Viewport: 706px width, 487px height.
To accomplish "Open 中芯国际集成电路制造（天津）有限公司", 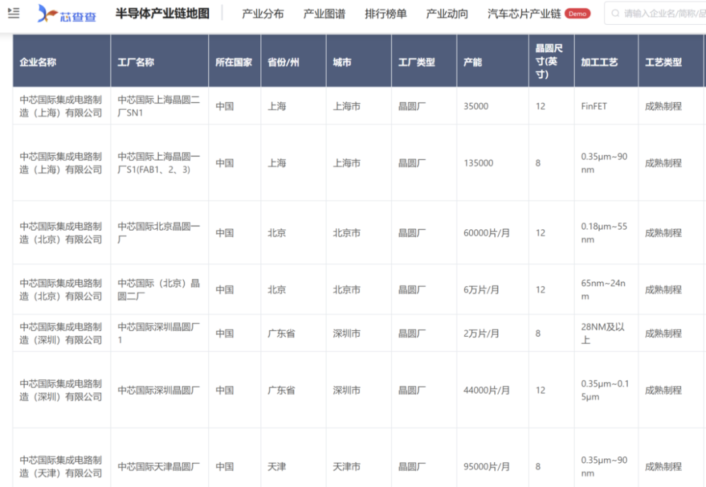I will pos(61,467).
